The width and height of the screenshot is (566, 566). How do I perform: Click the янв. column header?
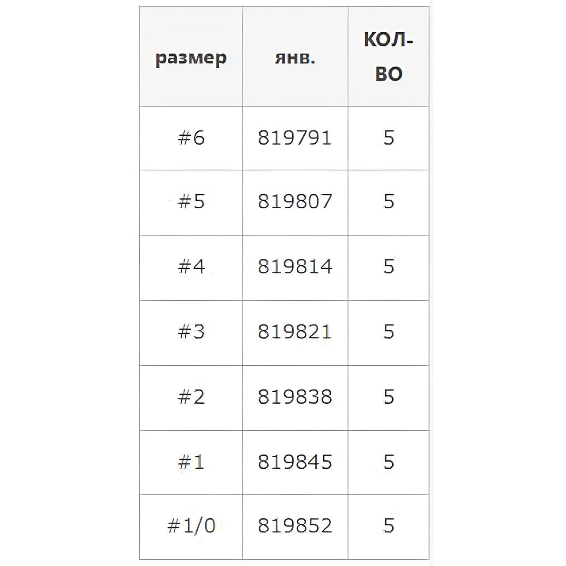tap(295, 57)
